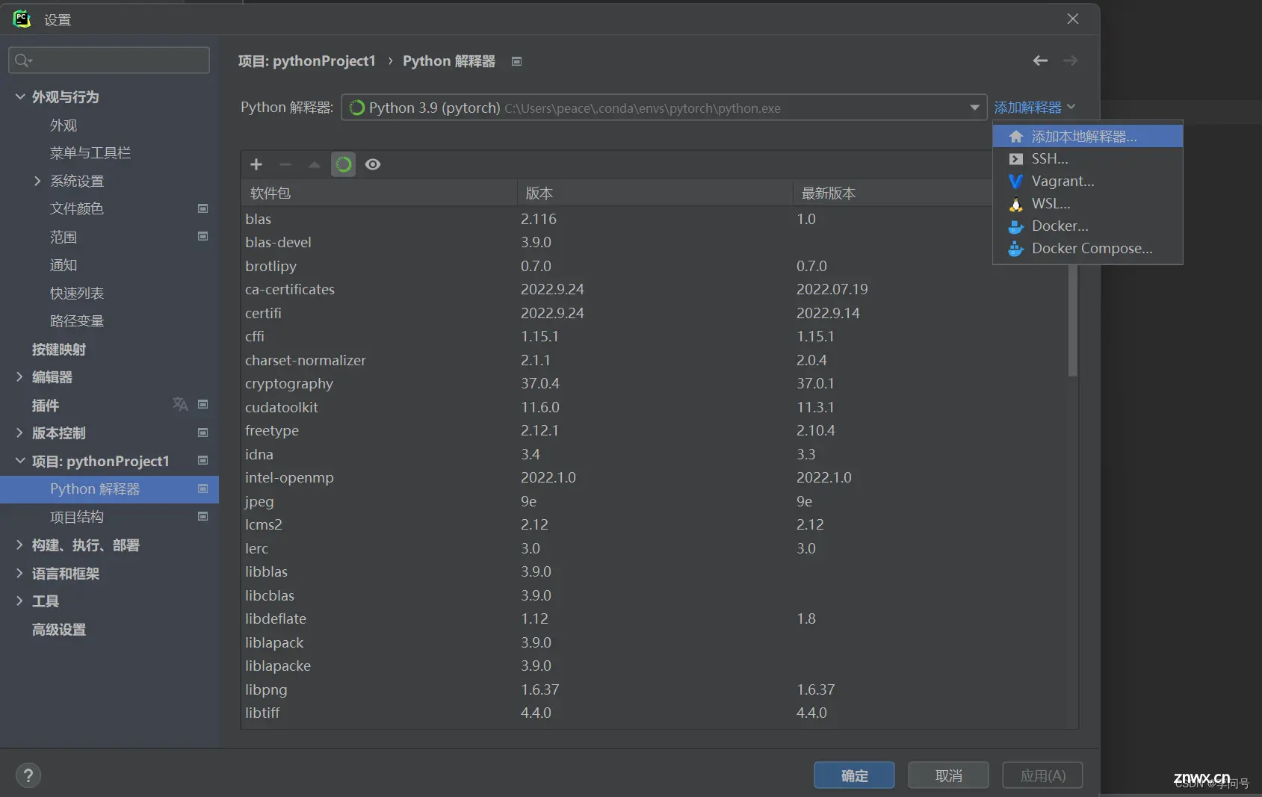
Task: Select 添加本地解释器... menu item
Action: (x=1088, y=136)
